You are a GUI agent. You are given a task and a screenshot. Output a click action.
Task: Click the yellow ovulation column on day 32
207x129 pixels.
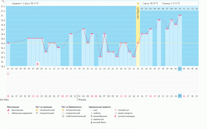(138, 36)
